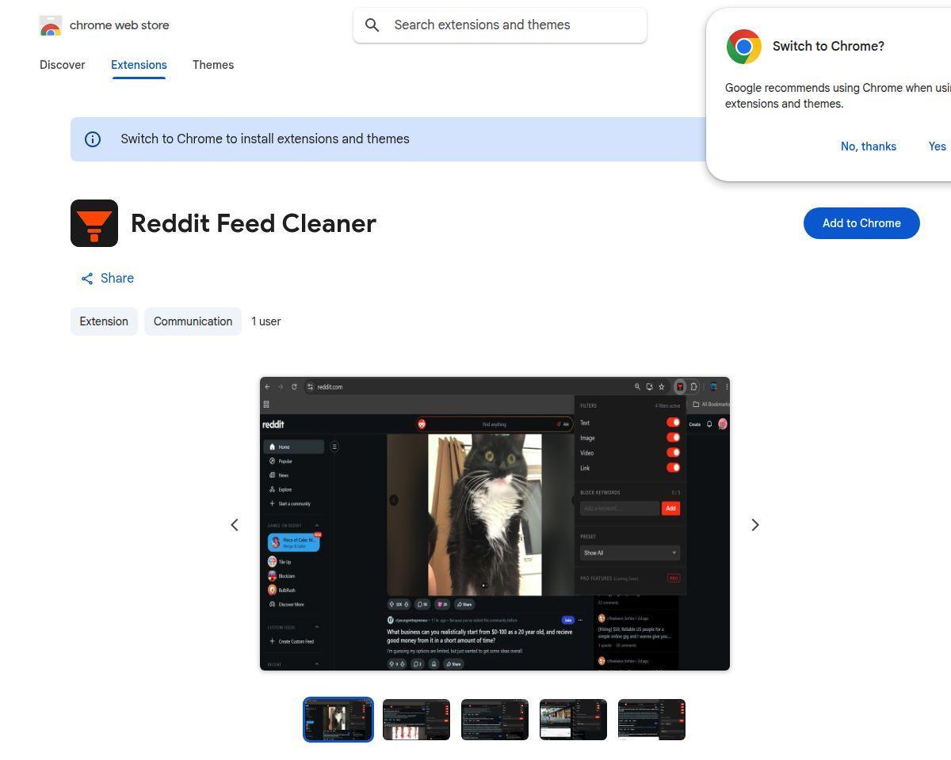Image resolution: width=951 pixels, height=760 pixels.
Task: Click the 'Reddit Feed Cleaner' title text
Action: pyautogui.click(x=254, y=223)
